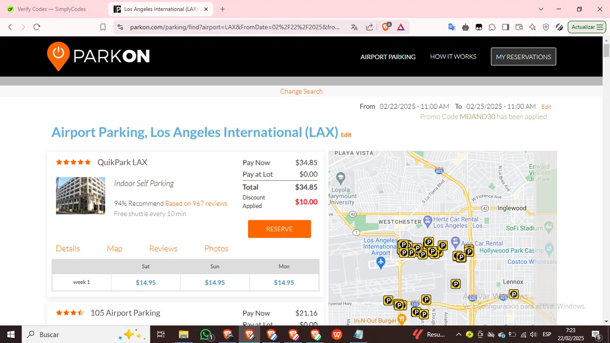The image size is (610, 343).
Task: Open QuikPark Map tab
Action: [114, 249]
